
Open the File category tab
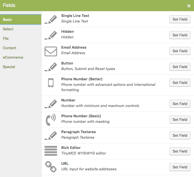6,39
